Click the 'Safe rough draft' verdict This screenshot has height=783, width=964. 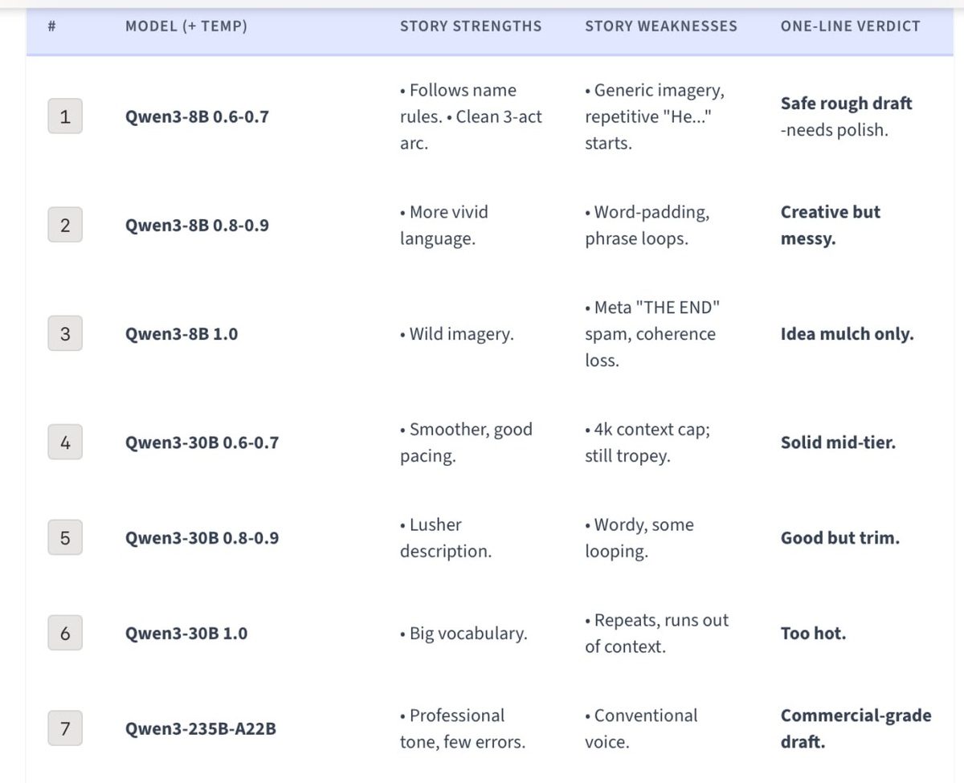point(847,104)
